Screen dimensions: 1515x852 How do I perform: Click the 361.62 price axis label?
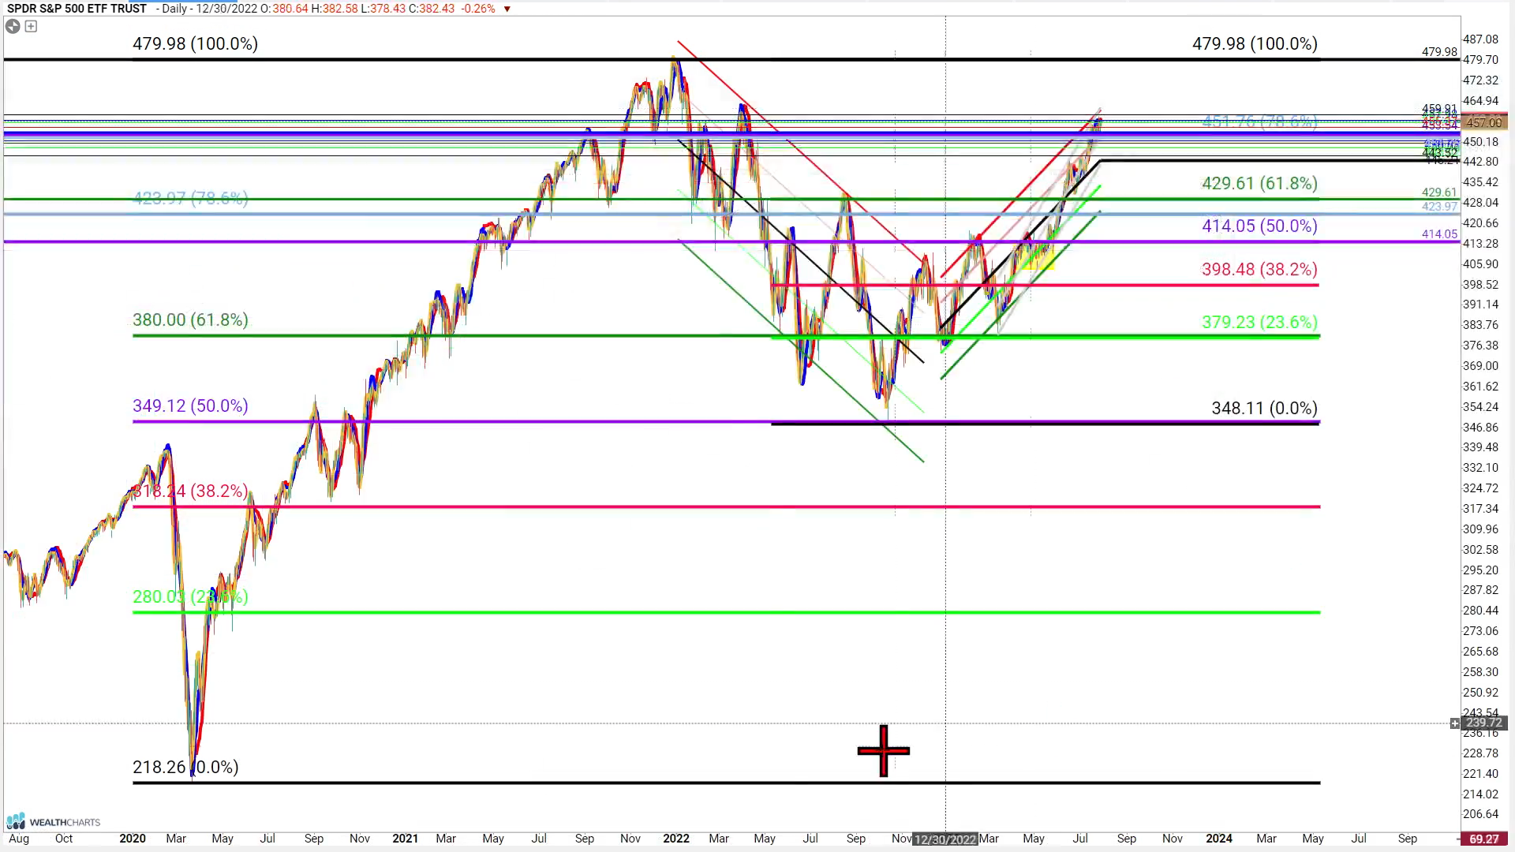(x=1480, y=386)
